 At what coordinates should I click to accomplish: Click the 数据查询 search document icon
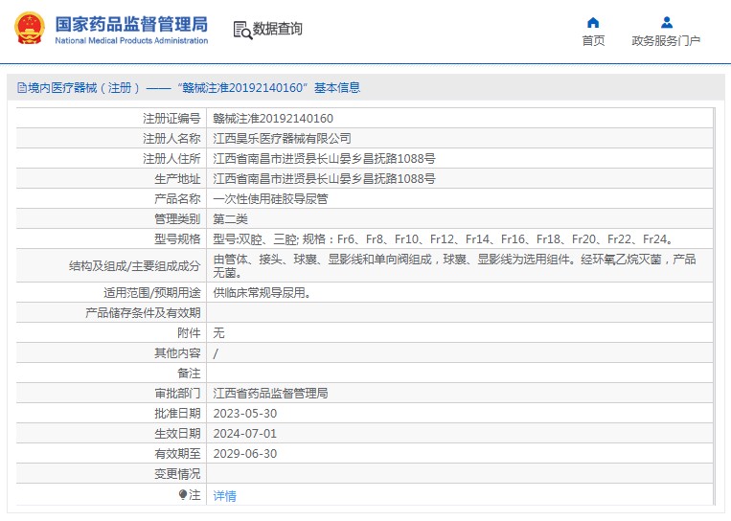click(x=242, y=31)
